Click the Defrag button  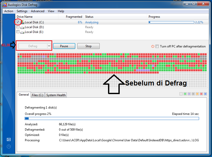[33, 46]
